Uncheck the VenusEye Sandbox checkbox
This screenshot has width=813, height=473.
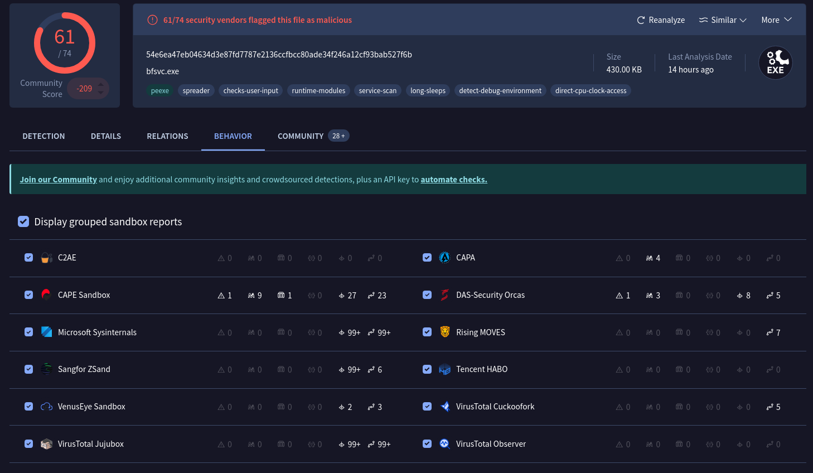[28, 406]
